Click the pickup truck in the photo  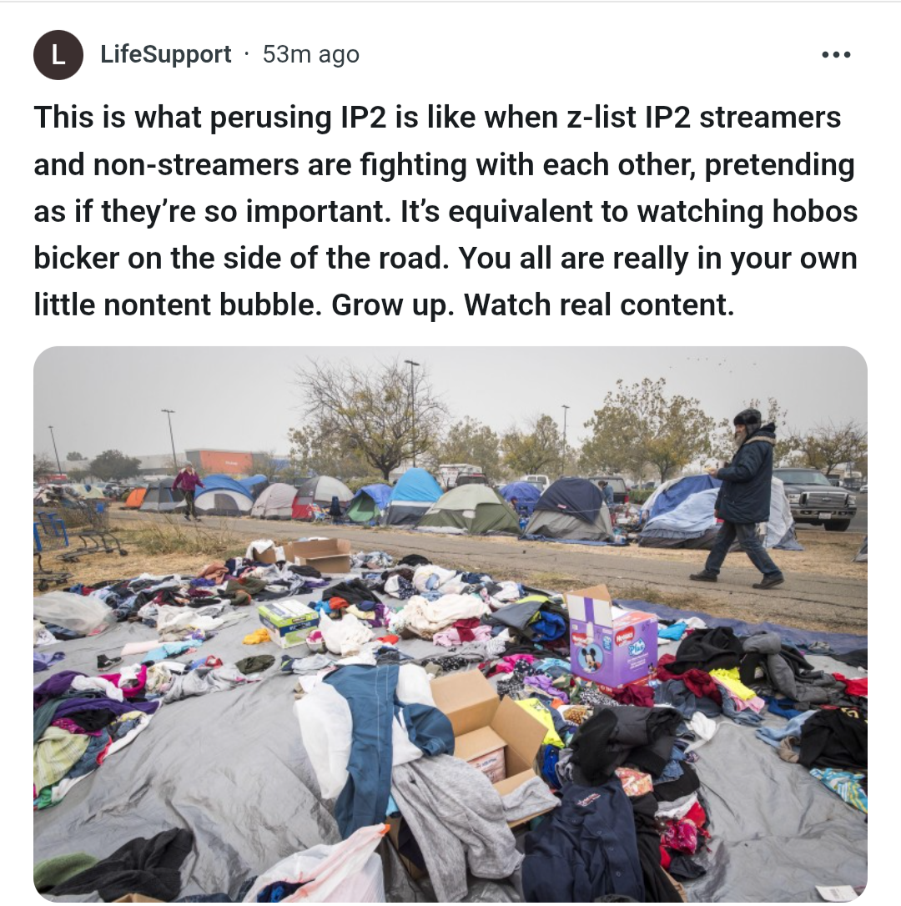click(818, 497)
